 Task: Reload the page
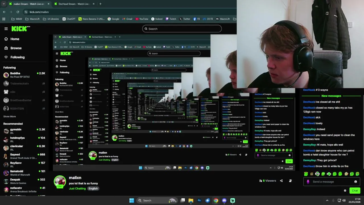click(x=18, y=12)
